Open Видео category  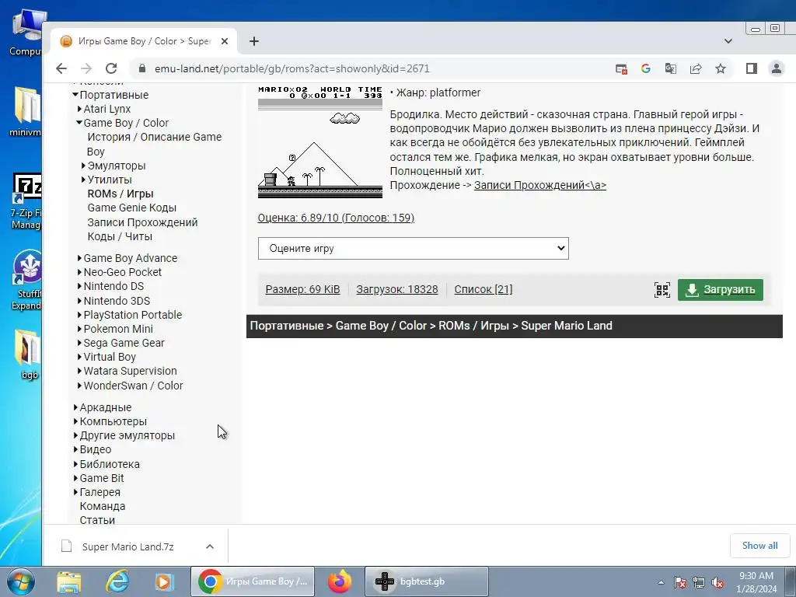(96, 450)
